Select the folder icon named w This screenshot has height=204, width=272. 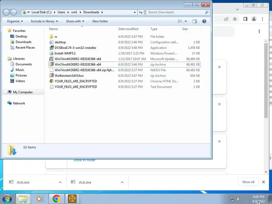(x=51, y=36)
